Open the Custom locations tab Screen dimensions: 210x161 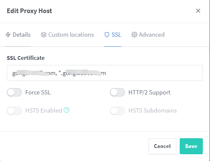click(67, 35)
